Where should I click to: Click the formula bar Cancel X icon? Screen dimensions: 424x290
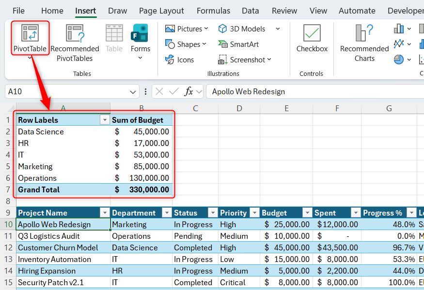[159, 92]
